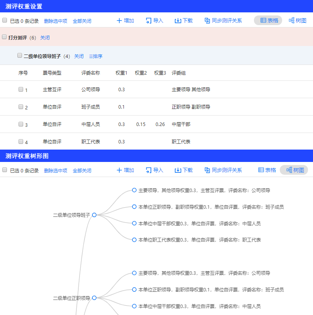Click 关闭 next to 二级单位领导班子 (4)
Viewport: 313px width, 315px height.
coord(79,56)
